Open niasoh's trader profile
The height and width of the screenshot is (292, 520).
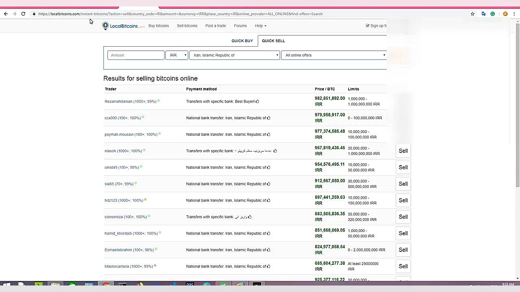123,151
